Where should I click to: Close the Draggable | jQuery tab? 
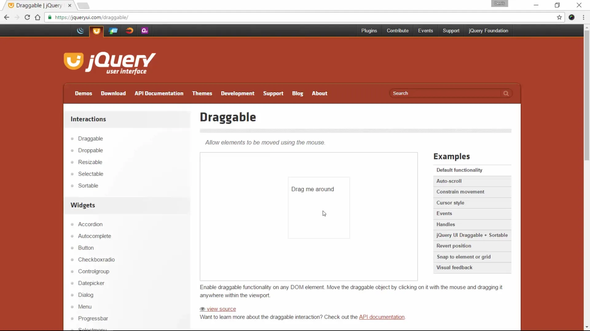point(70,6)
